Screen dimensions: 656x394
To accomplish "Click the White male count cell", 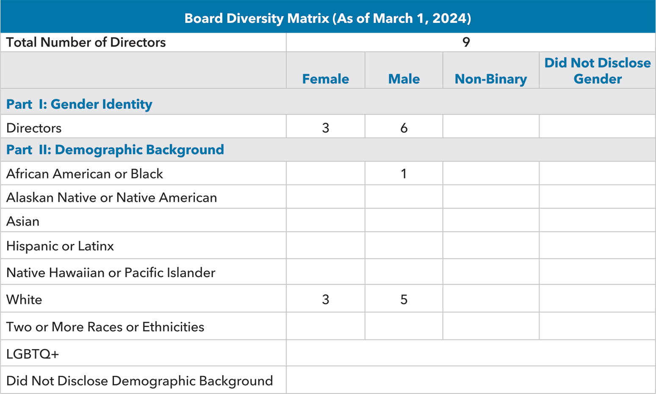I will tap(404, 300).
